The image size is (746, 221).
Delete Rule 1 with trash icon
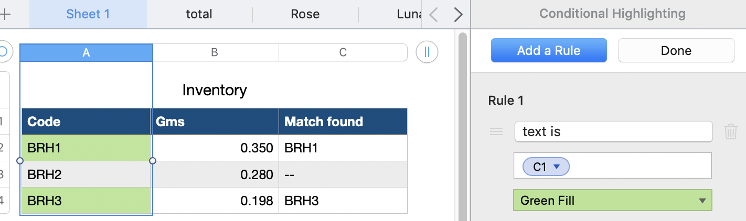pyautogui.click(x=731, y=131)
